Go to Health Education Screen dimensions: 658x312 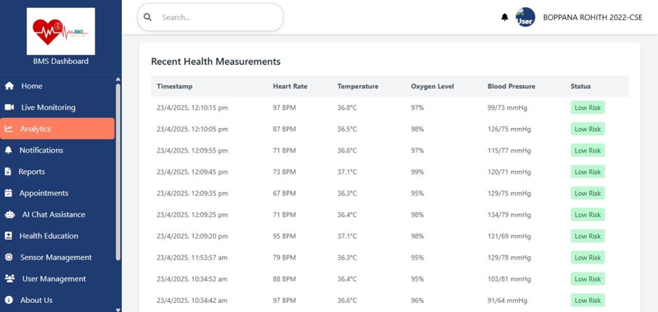click(57, 236)
